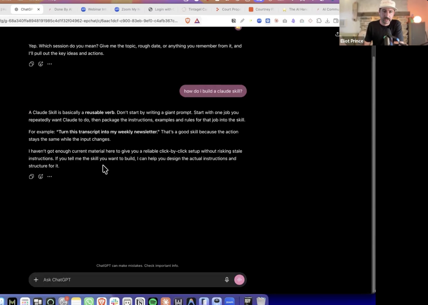428x305 pixels.
Task: Switch to the 'Tintagel Ca' tab
Action: click(195, 9)
